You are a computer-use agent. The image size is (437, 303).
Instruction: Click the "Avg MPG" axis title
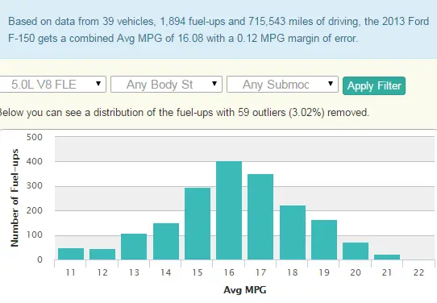(245, 290)
